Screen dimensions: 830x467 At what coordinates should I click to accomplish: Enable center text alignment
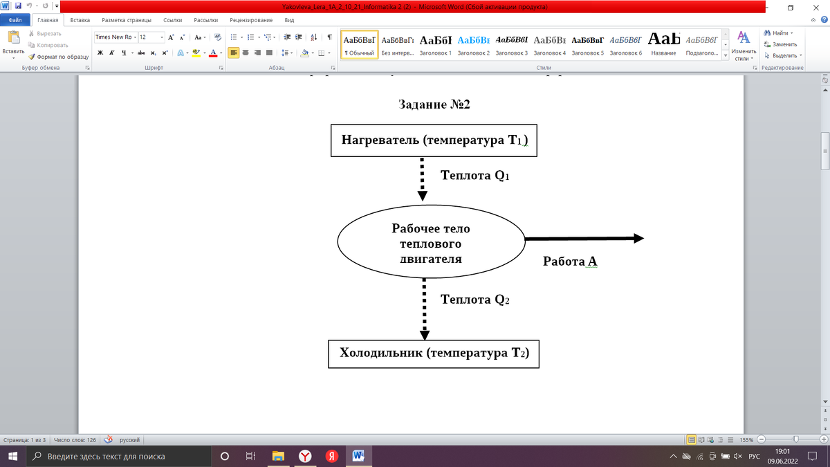pos(247,52)
